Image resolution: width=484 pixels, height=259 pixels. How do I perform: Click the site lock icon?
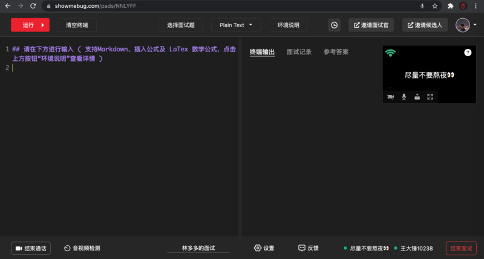coord(48,6)
